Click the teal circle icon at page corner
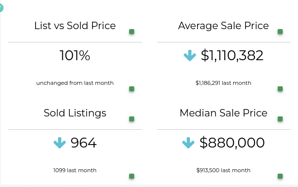Viewport: 298px width, 187px height. coord(1,8)
